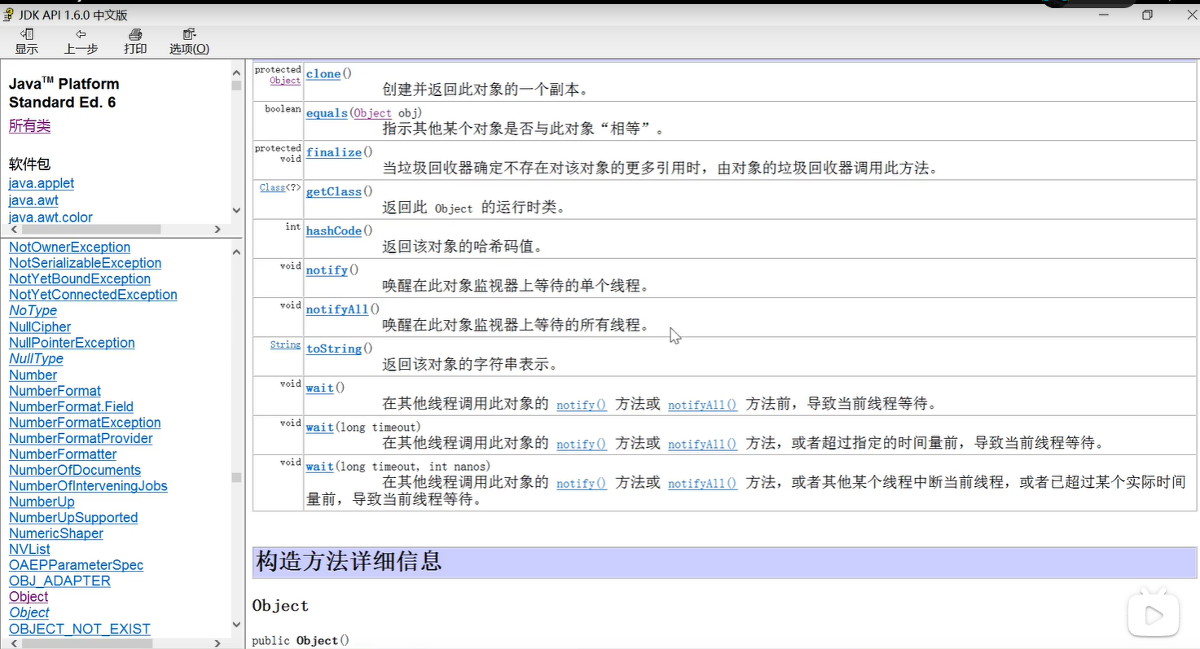Viewport: 1200px width, 649px height.
Task: Select NotOwnerException in class list
Action: pyautogui.click(x=69, y=247)
